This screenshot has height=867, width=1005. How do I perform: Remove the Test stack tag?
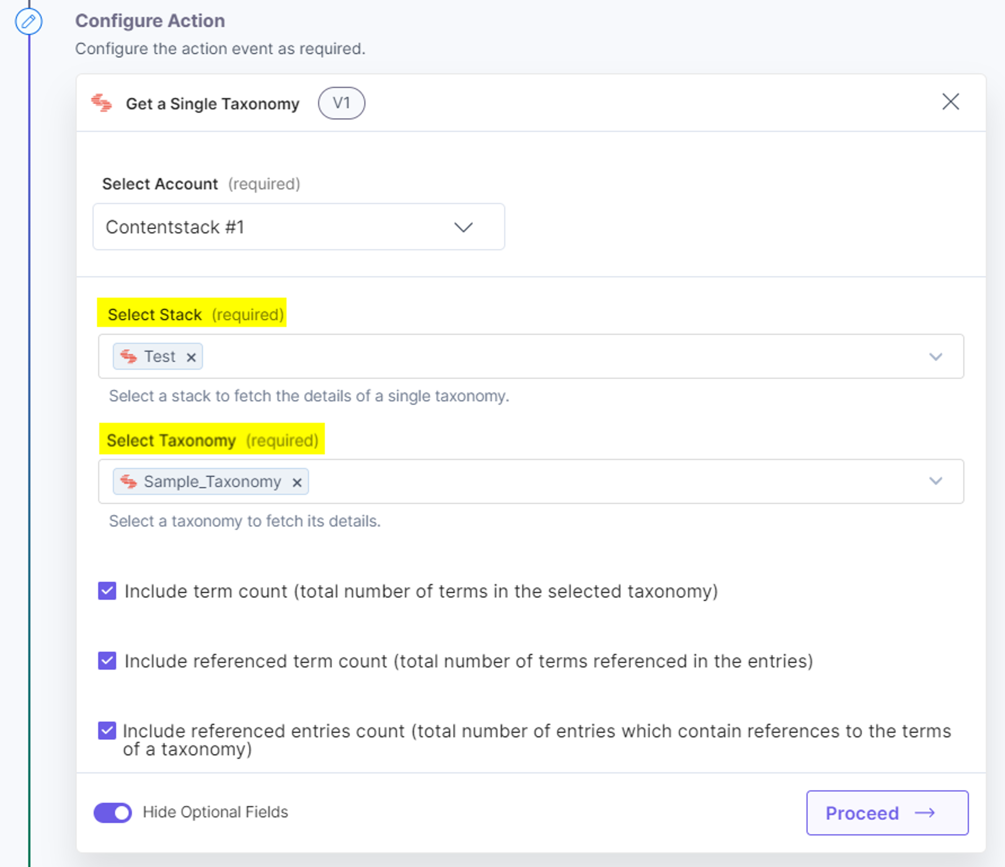tap(191, 357)
